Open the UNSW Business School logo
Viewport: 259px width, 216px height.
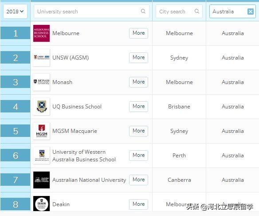pos(41,58)
